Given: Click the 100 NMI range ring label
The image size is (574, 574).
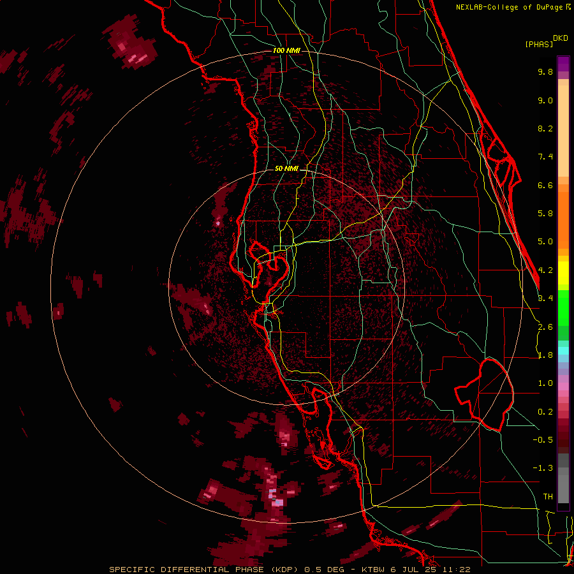Looking at the screenshot, I should [x=286, y=50].
